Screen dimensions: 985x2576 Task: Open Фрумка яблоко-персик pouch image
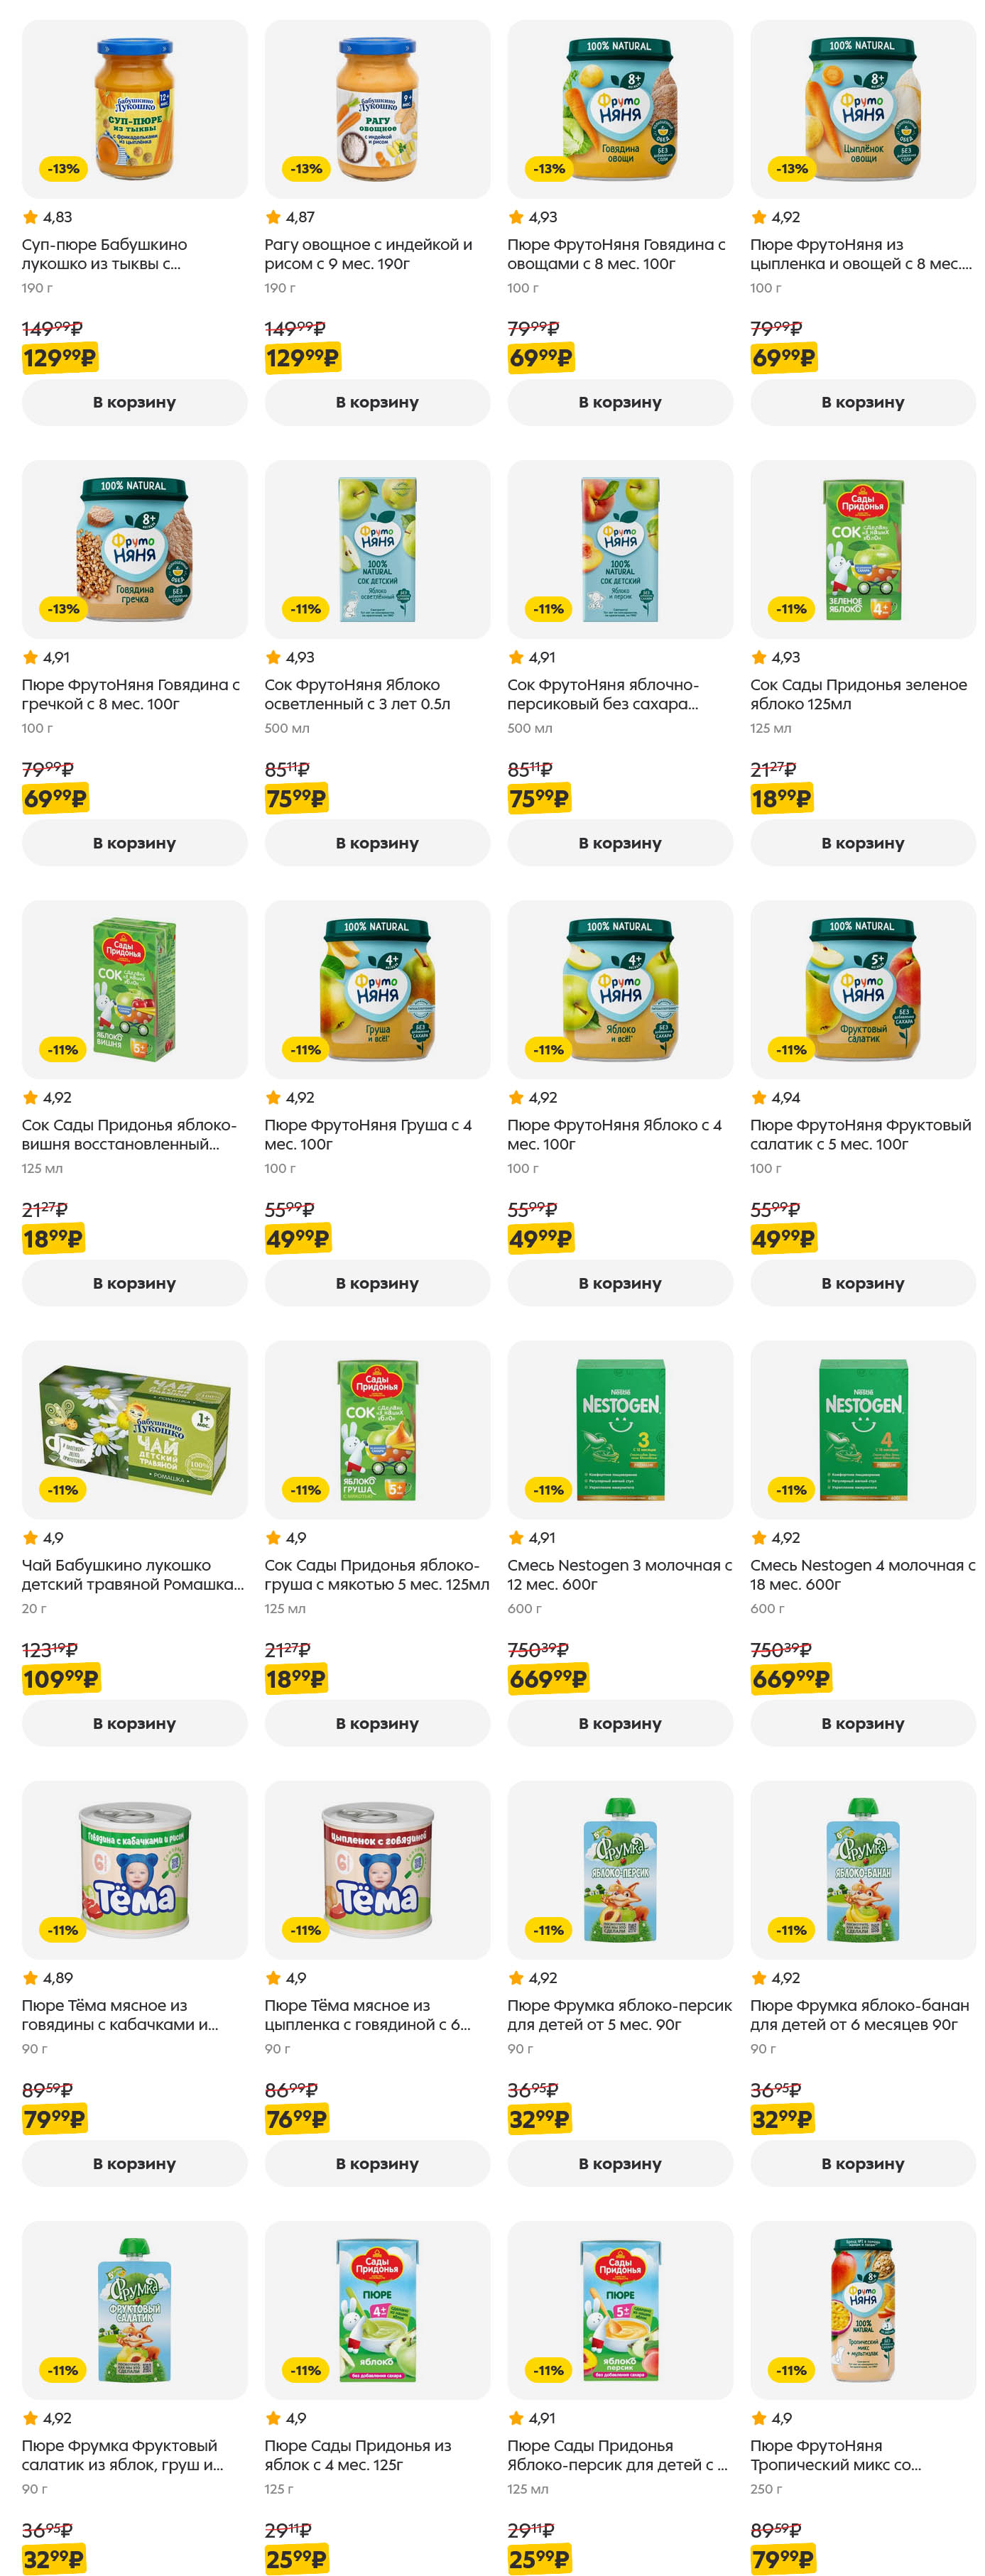[x=620, y=1869]
